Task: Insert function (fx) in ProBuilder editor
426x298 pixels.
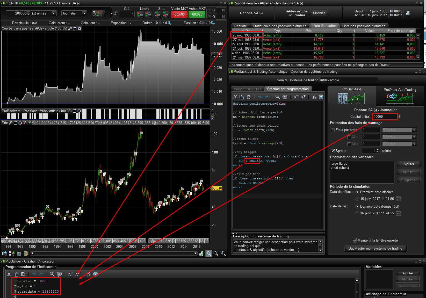Action: tap(88, 274)
